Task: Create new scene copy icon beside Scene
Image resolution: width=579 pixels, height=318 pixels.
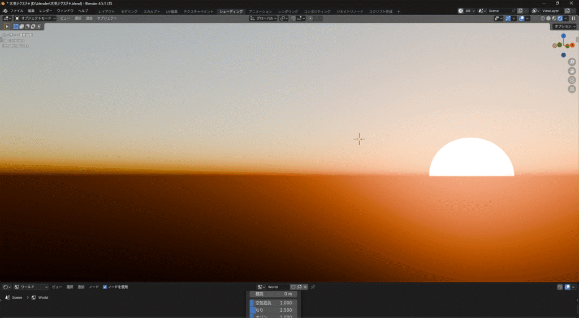Action: (x=520, y=11)
